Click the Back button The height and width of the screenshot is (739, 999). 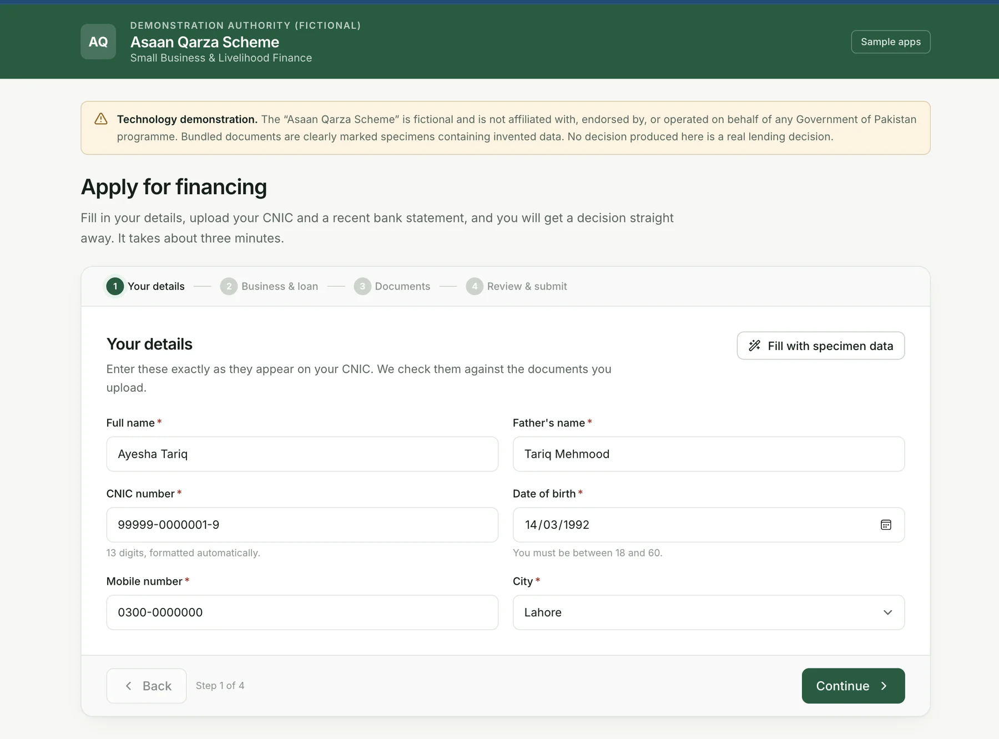(147, 686)
